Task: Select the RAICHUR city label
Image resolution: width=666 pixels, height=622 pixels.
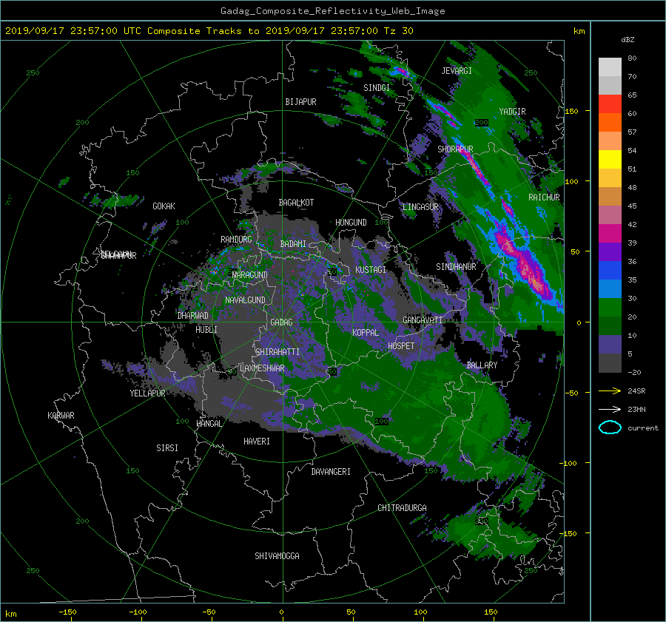Action: [x=544, y=197]
